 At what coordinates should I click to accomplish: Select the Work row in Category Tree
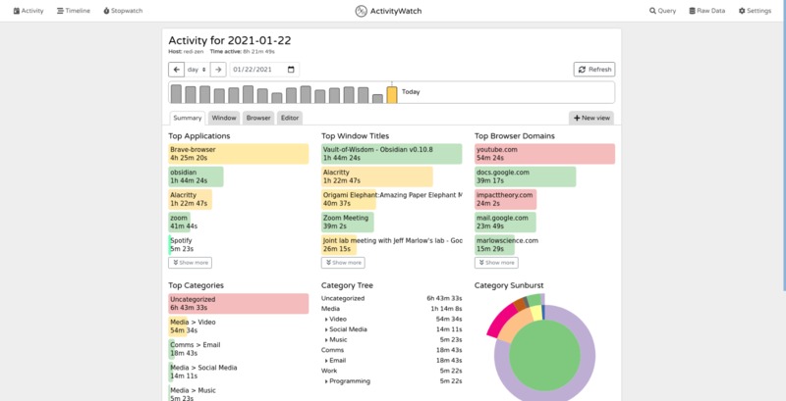391,371
